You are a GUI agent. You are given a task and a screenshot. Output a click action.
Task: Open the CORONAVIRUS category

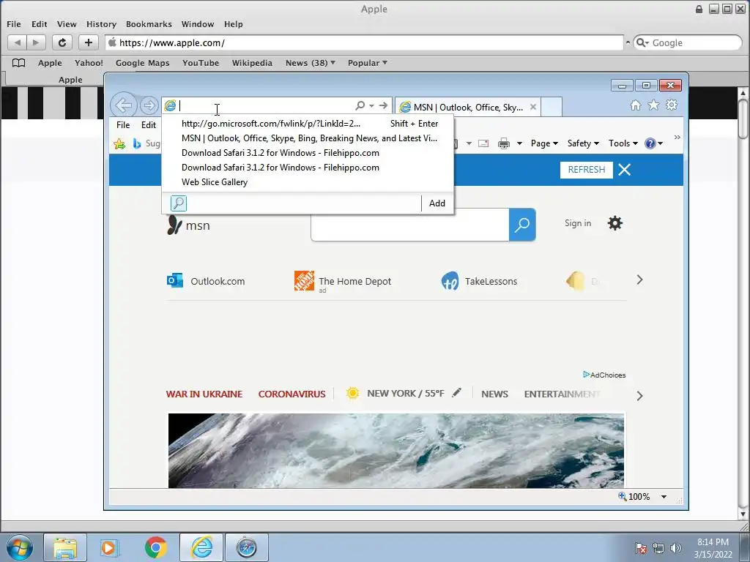tap(292, 394)
